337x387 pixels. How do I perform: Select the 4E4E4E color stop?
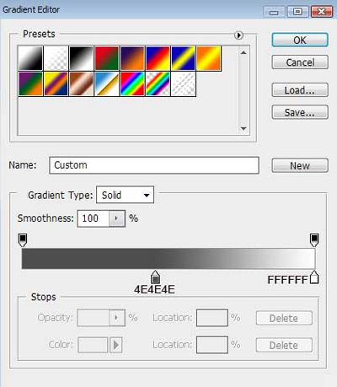[155, 277]
